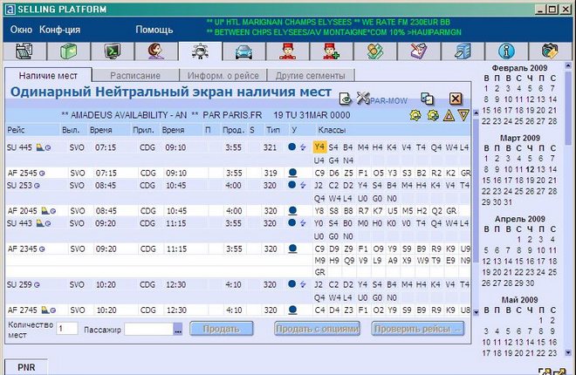Click the Продать button

click(221, 329)
